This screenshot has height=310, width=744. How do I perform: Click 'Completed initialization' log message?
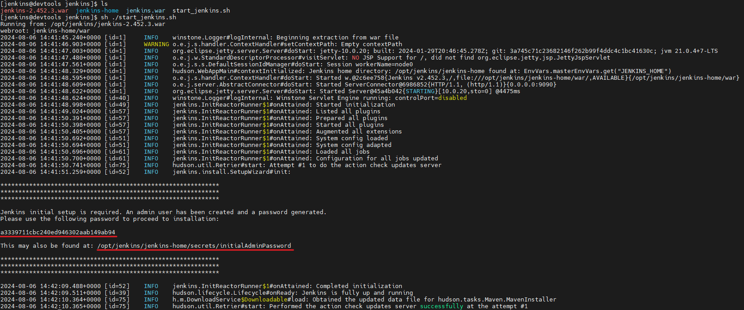[359, 286]
